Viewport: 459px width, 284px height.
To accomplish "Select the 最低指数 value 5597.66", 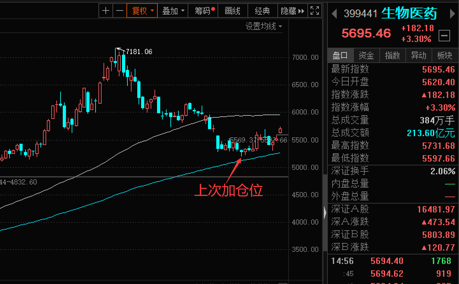I will point(438,158).
